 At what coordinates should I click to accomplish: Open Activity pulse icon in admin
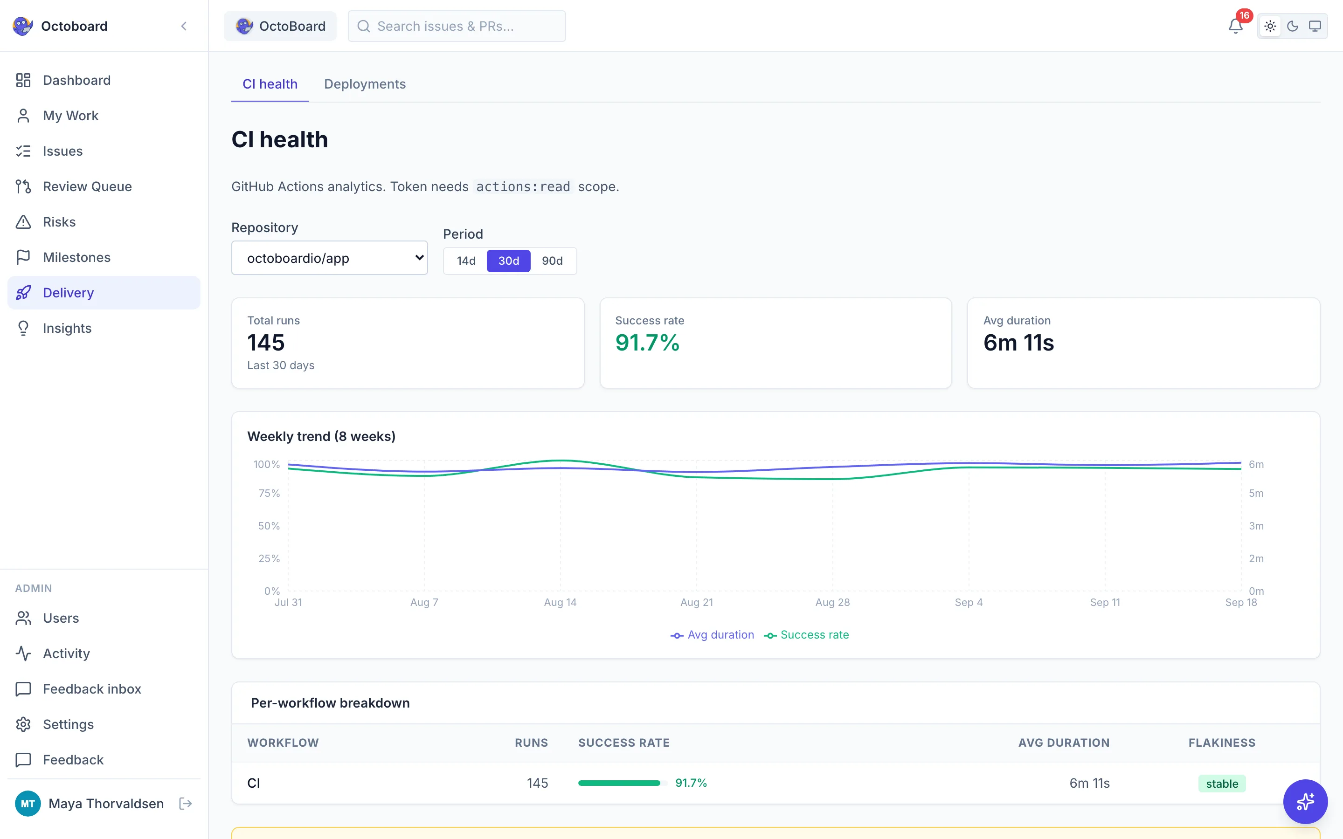23,653
